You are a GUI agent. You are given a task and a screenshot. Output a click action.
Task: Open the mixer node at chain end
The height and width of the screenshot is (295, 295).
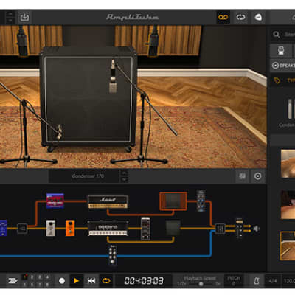[220, 229]
